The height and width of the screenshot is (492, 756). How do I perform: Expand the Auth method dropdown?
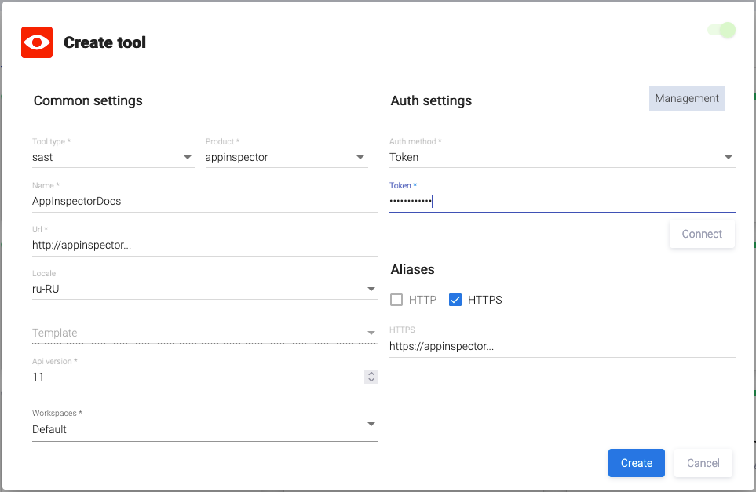(562, 157)
